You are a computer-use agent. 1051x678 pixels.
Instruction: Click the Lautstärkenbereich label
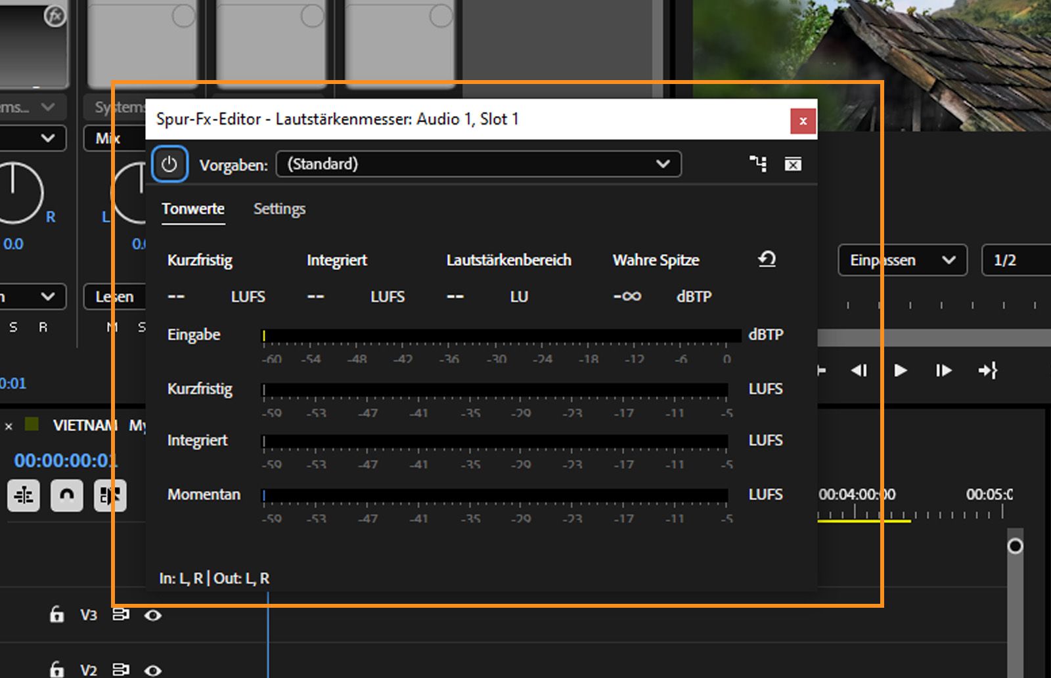point(509,260)
